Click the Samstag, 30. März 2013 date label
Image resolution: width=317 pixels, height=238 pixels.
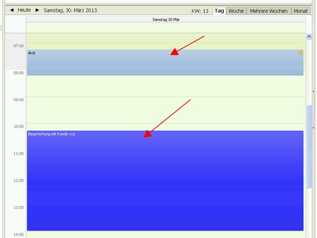(x=70, y=10)
